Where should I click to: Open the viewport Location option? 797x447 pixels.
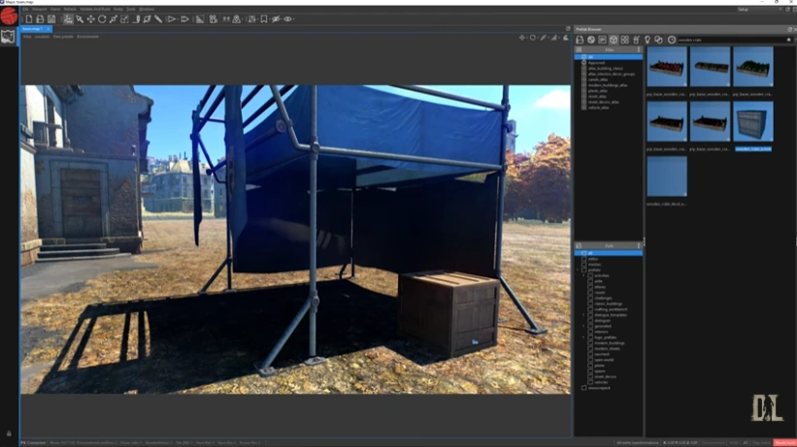[42, 37]
